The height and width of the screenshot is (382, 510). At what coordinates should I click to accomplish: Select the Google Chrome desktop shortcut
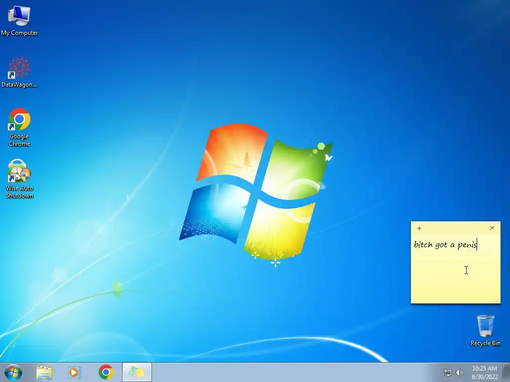[x=19, y=127]
